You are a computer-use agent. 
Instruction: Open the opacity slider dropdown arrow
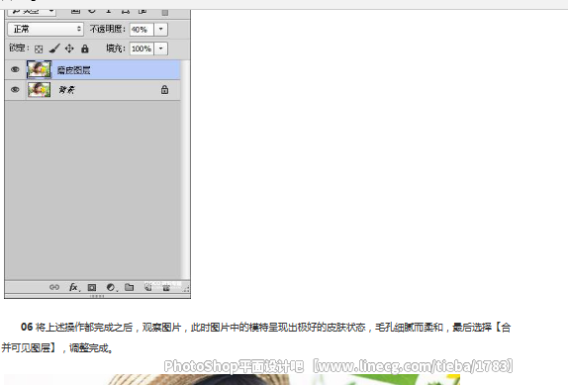tap(161, 30)
